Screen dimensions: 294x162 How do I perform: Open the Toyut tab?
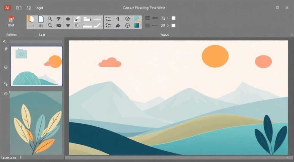(x=164, y=35)
